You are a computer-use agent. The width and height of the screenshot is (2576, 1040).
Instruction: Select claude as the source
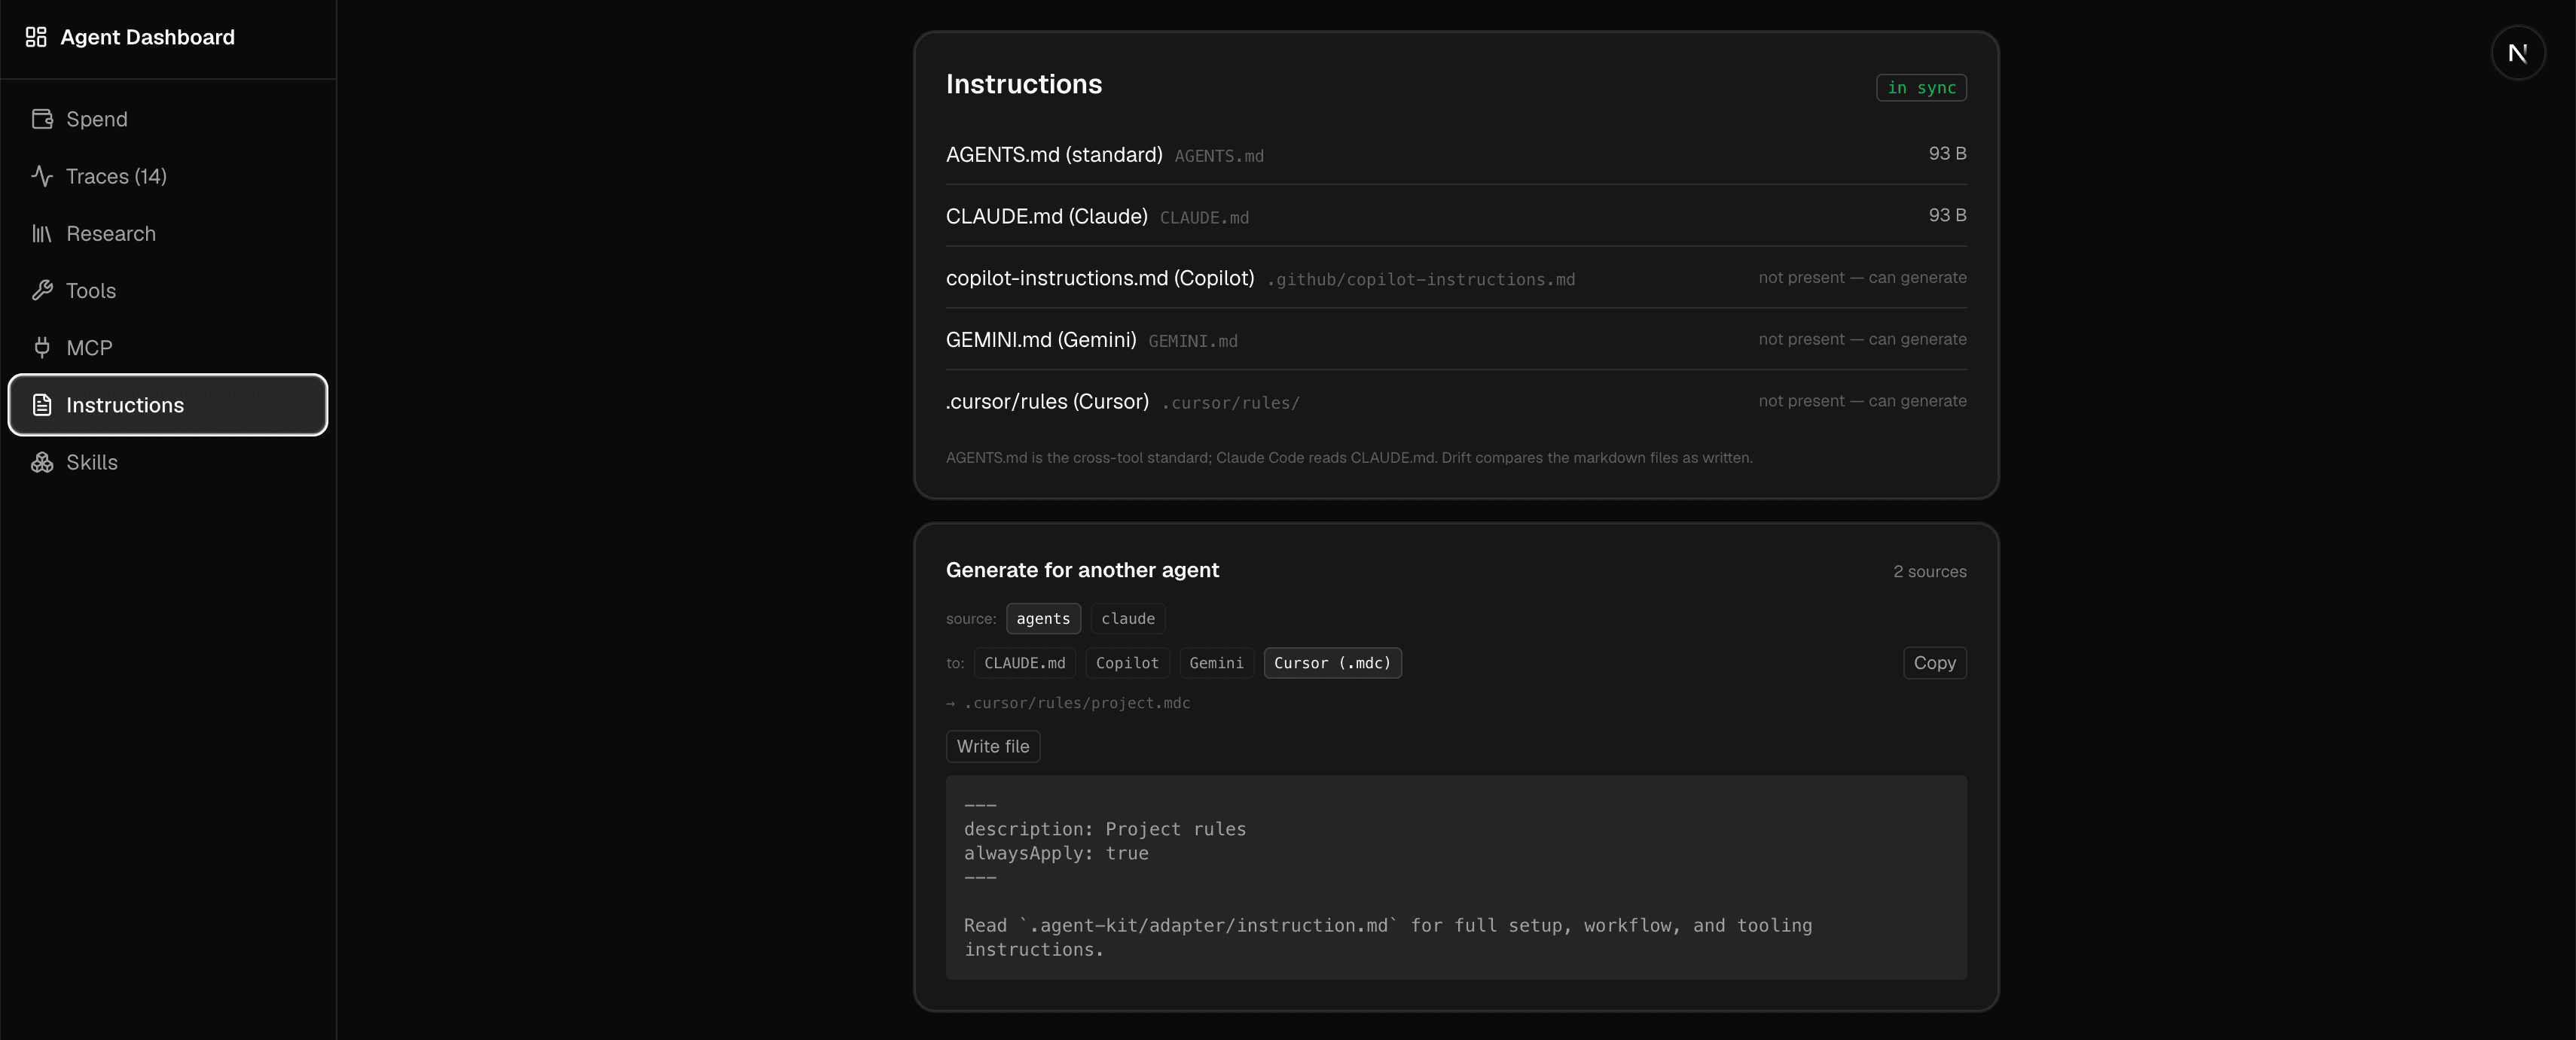coord(1128,619)
